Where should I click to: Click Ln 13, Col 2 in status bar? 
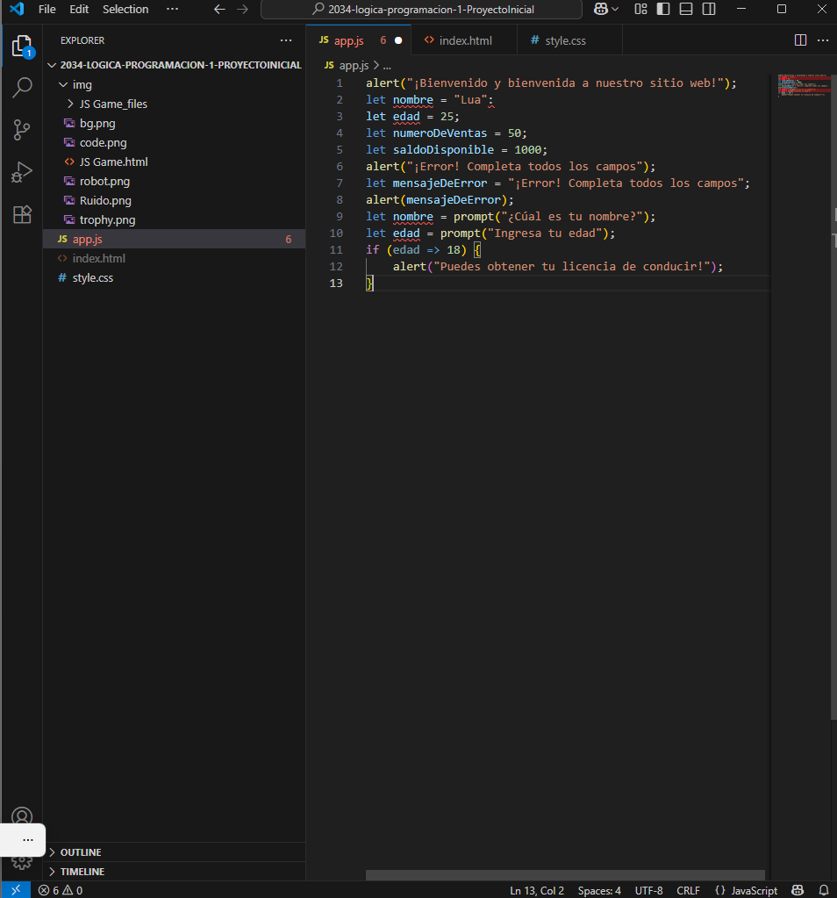coord(536,891)
